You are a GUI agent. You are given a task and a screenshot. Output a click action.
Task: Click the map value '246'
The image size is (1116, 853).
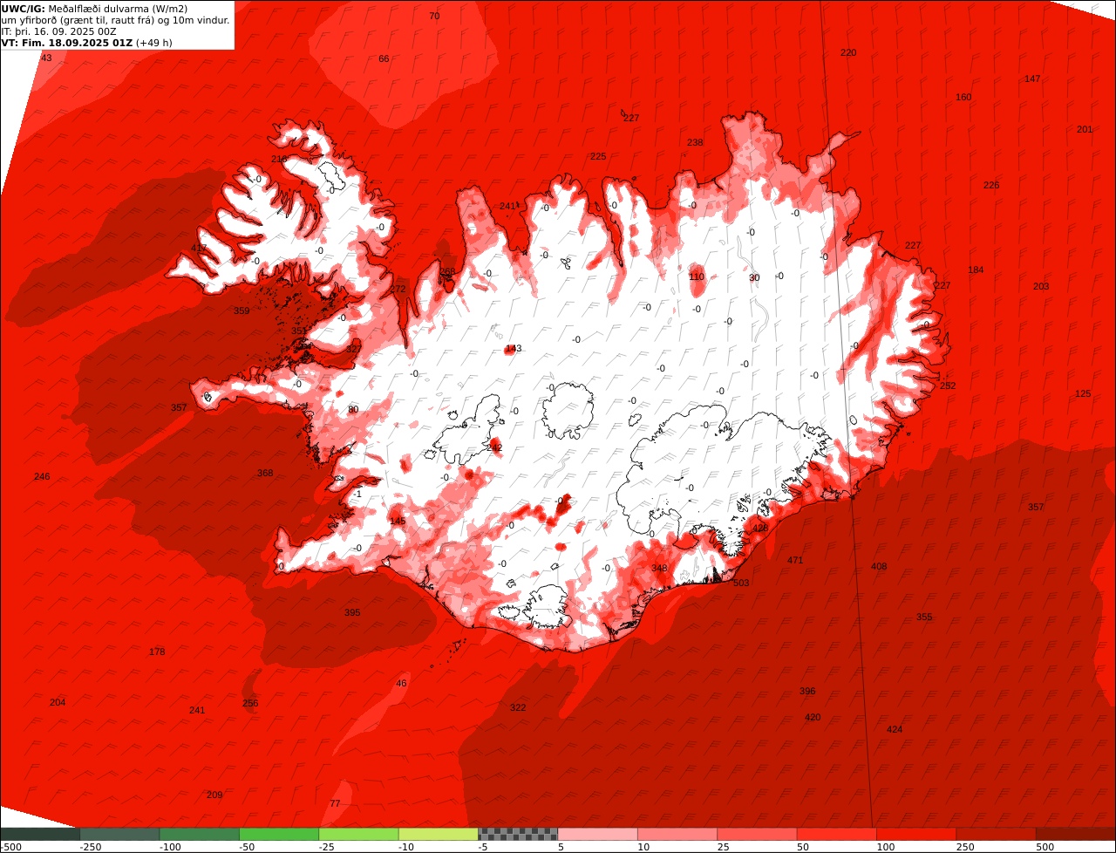[42, 476]
